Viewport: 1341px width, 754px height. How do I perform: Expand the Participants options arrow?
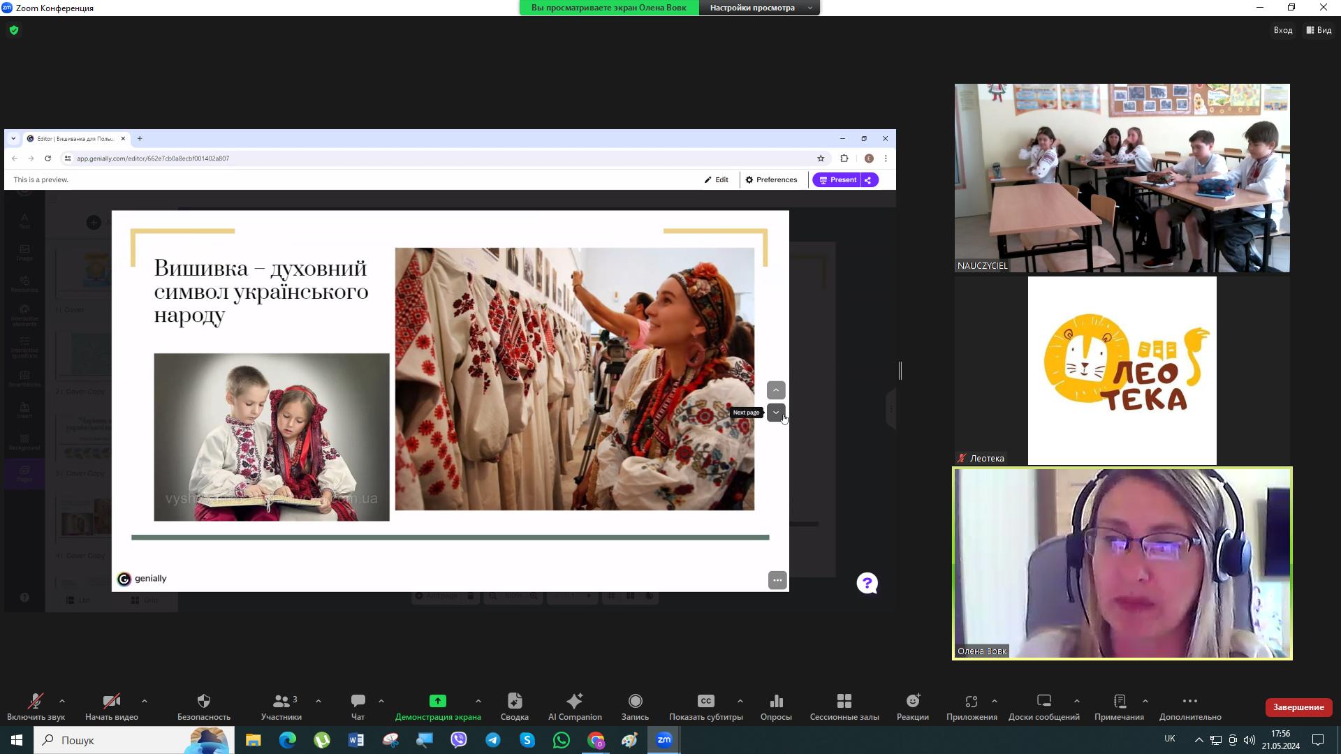(318, 701)
